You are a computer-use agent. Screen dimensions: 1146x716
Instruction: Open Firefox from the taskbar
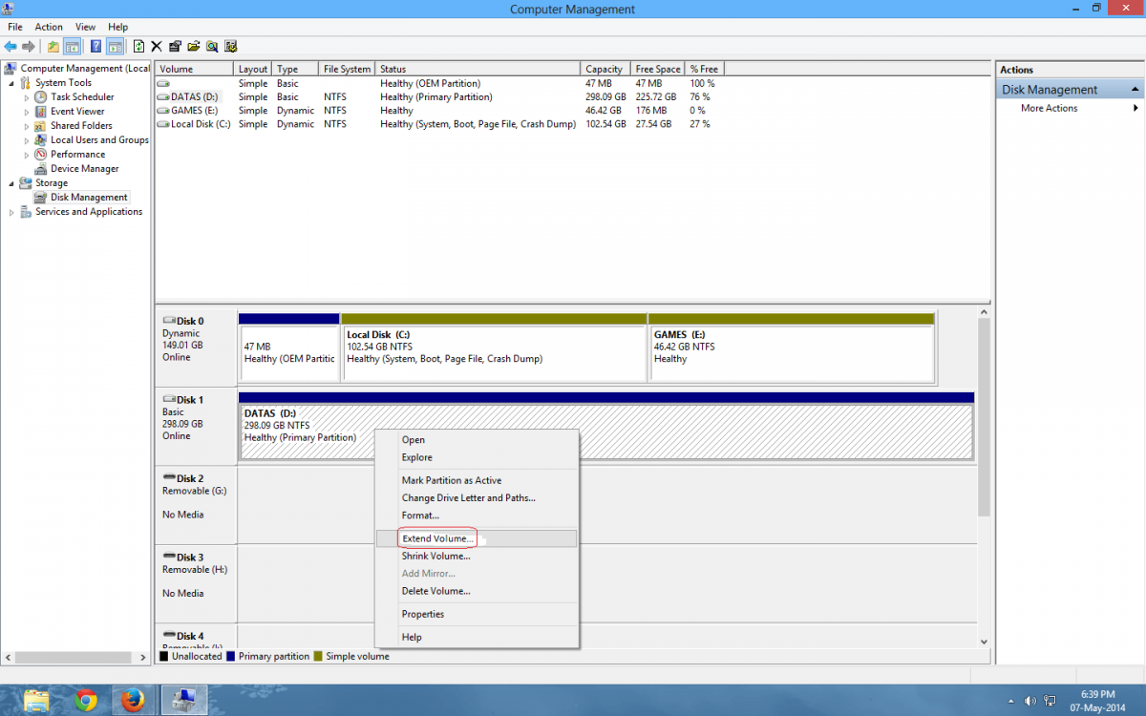(x=134, y=700)
